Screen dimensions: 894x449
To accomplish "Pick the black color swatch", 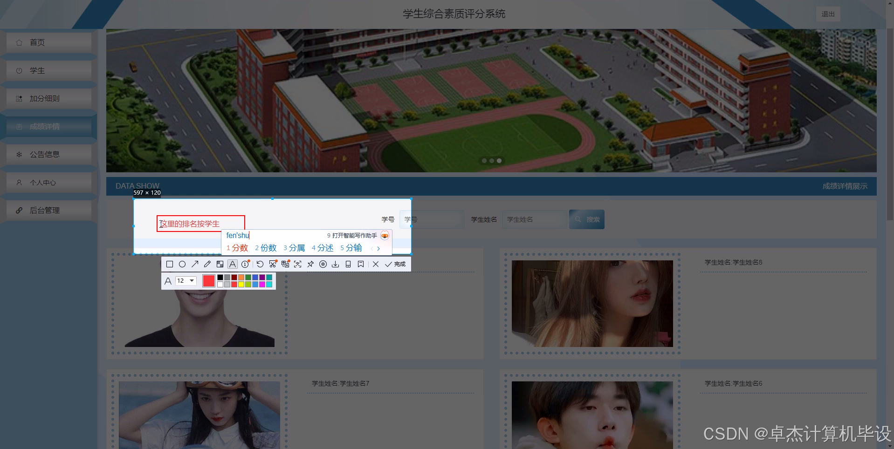I will point(220,277).
